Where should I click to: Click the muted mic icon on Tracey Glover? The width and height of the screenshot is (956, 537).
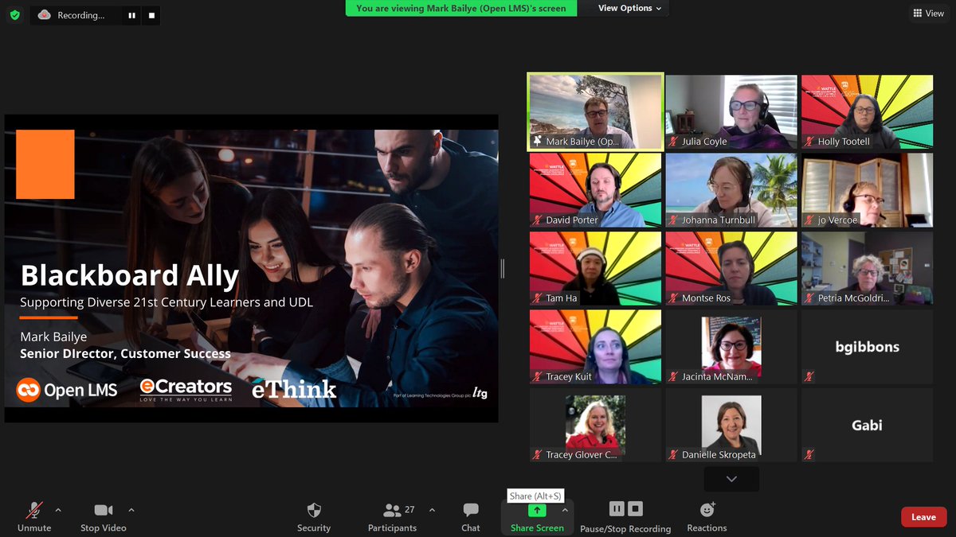point(538,455)
